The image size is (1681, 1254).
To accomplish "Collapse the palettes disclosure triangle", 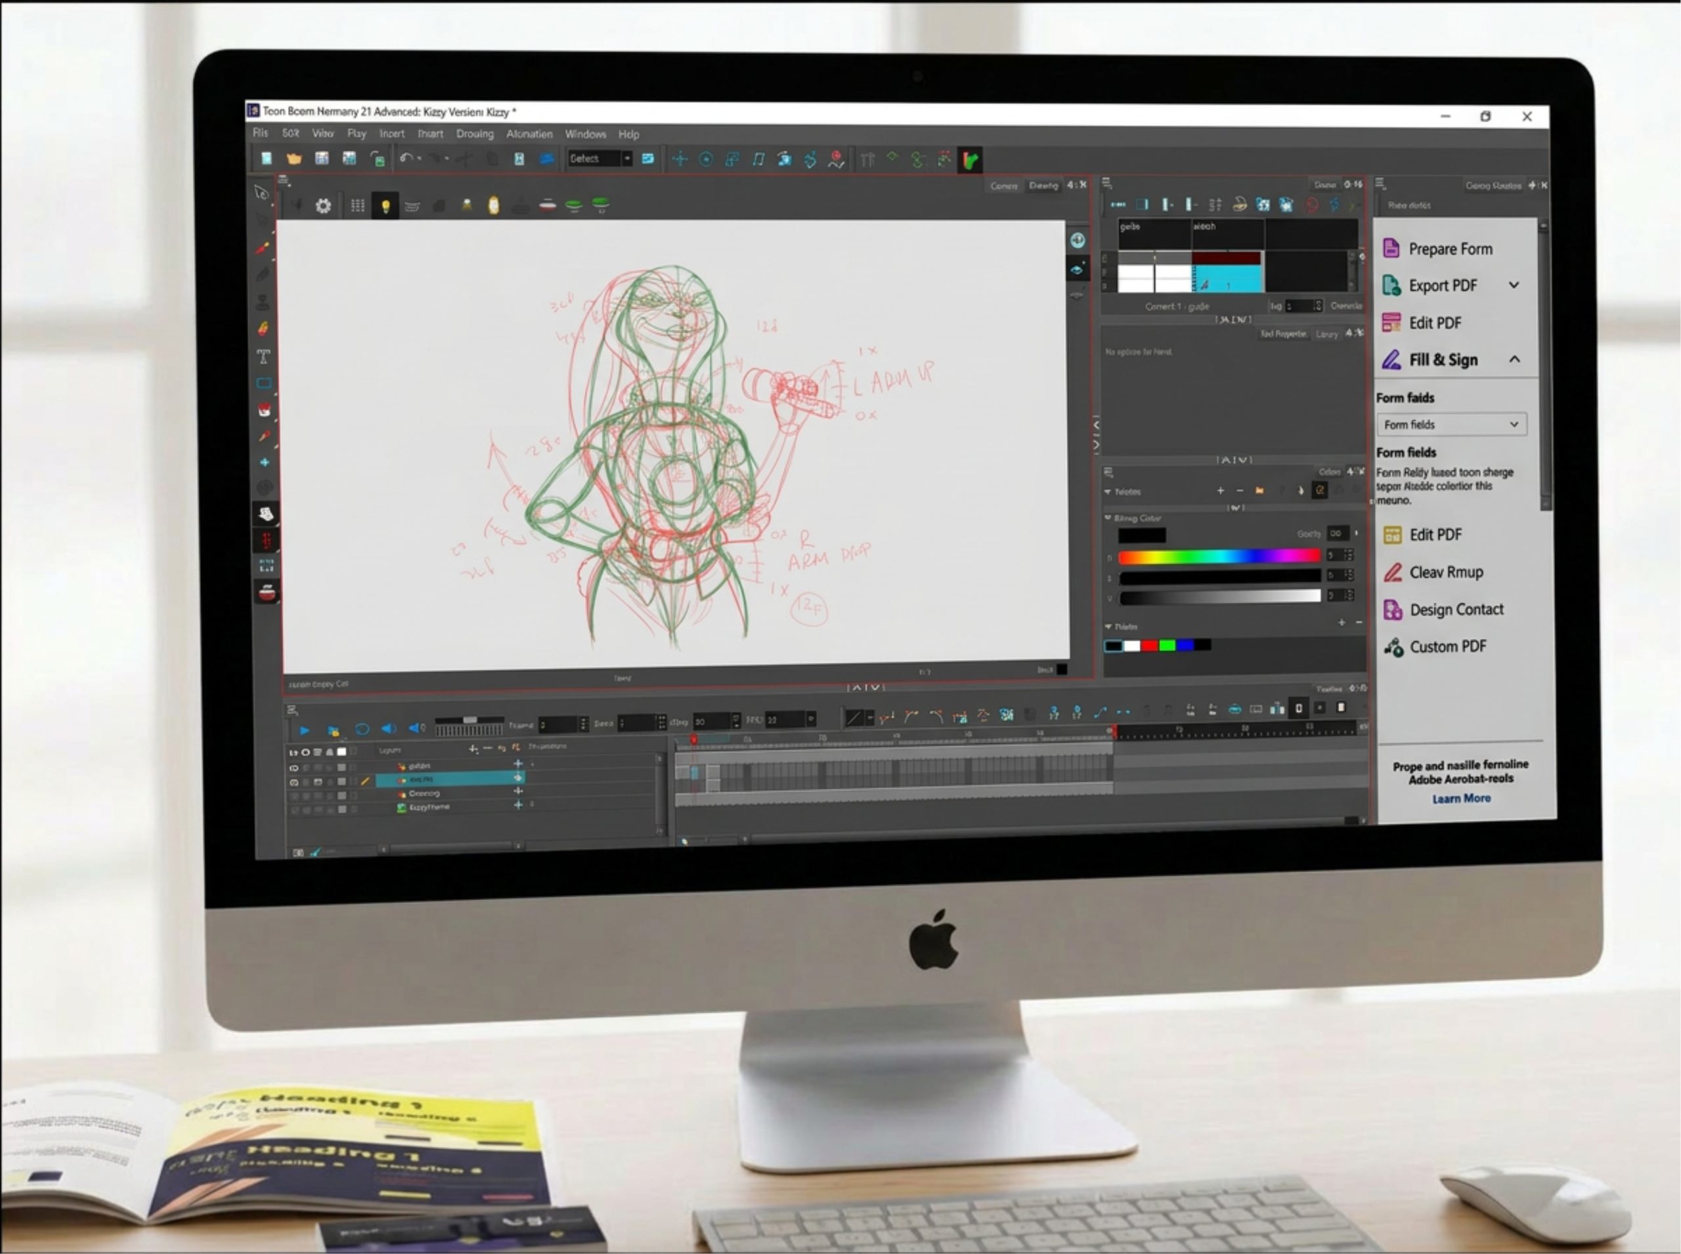I will 1108,492.
